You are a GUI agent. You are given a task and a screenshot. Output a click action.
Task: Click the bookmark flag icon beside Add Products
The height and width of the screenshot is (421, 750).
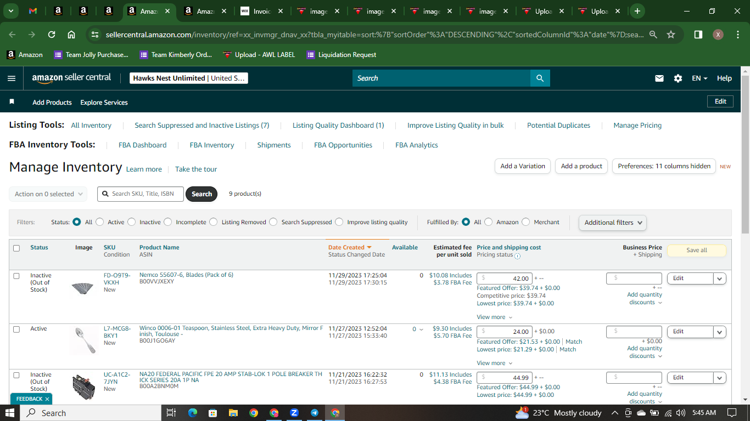click(12, 102)
